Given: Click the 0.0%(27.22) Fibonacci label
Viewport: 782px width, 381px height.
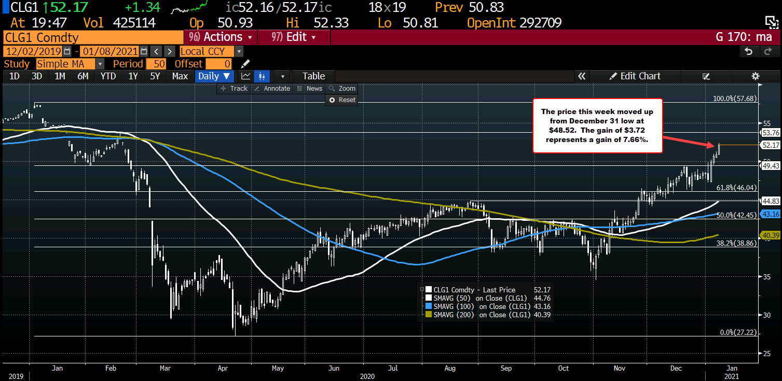Looking at the screenshot, I should point(738,332).
